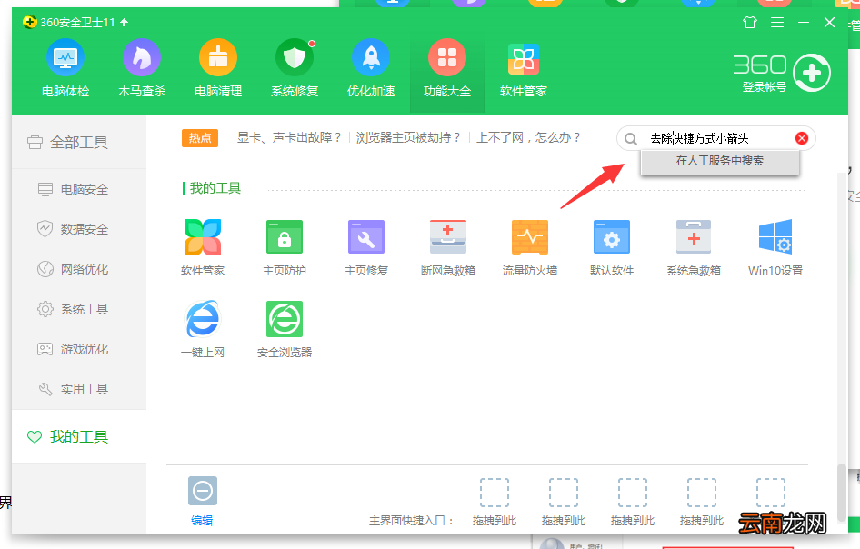Screen dimensions: 860x549
Task: Open 系统修复 system repair
Action: click(295, 68)
